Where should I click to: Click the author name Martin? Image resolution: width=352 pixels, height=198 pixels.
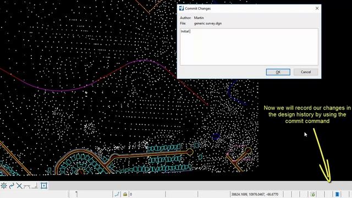click(x=199, y=18)
